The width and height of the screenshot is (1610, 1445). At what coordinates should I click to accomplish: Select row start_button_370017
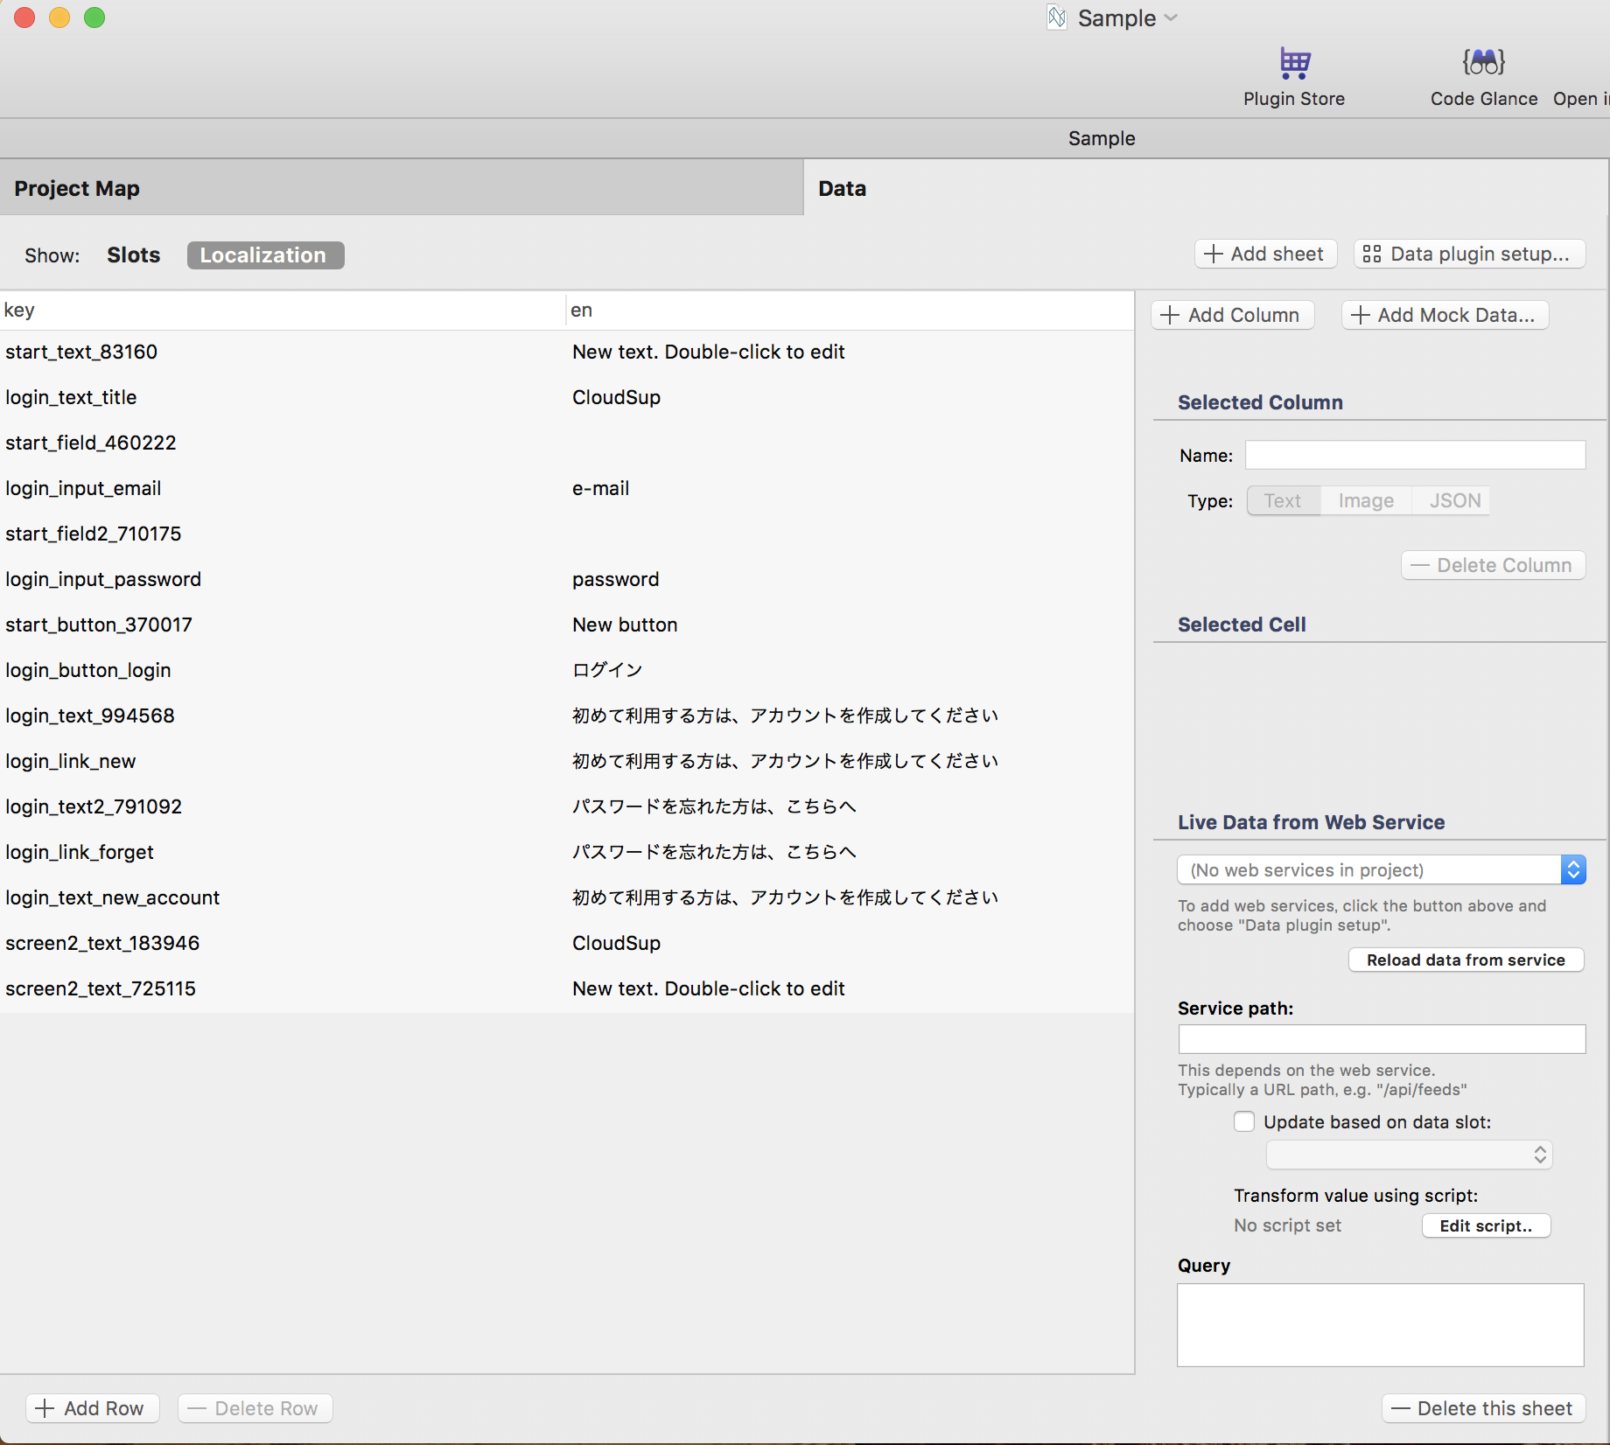tap(567, 625)
